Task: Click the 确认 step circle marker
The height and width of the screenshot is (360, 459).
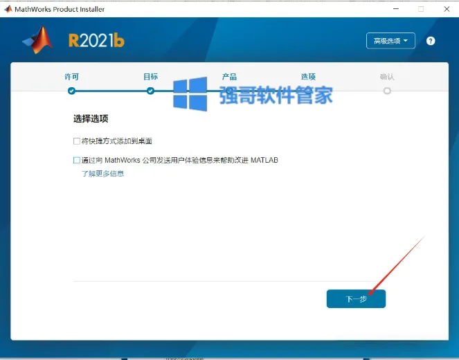Action: pyautogui.click(x=387, y=91)
